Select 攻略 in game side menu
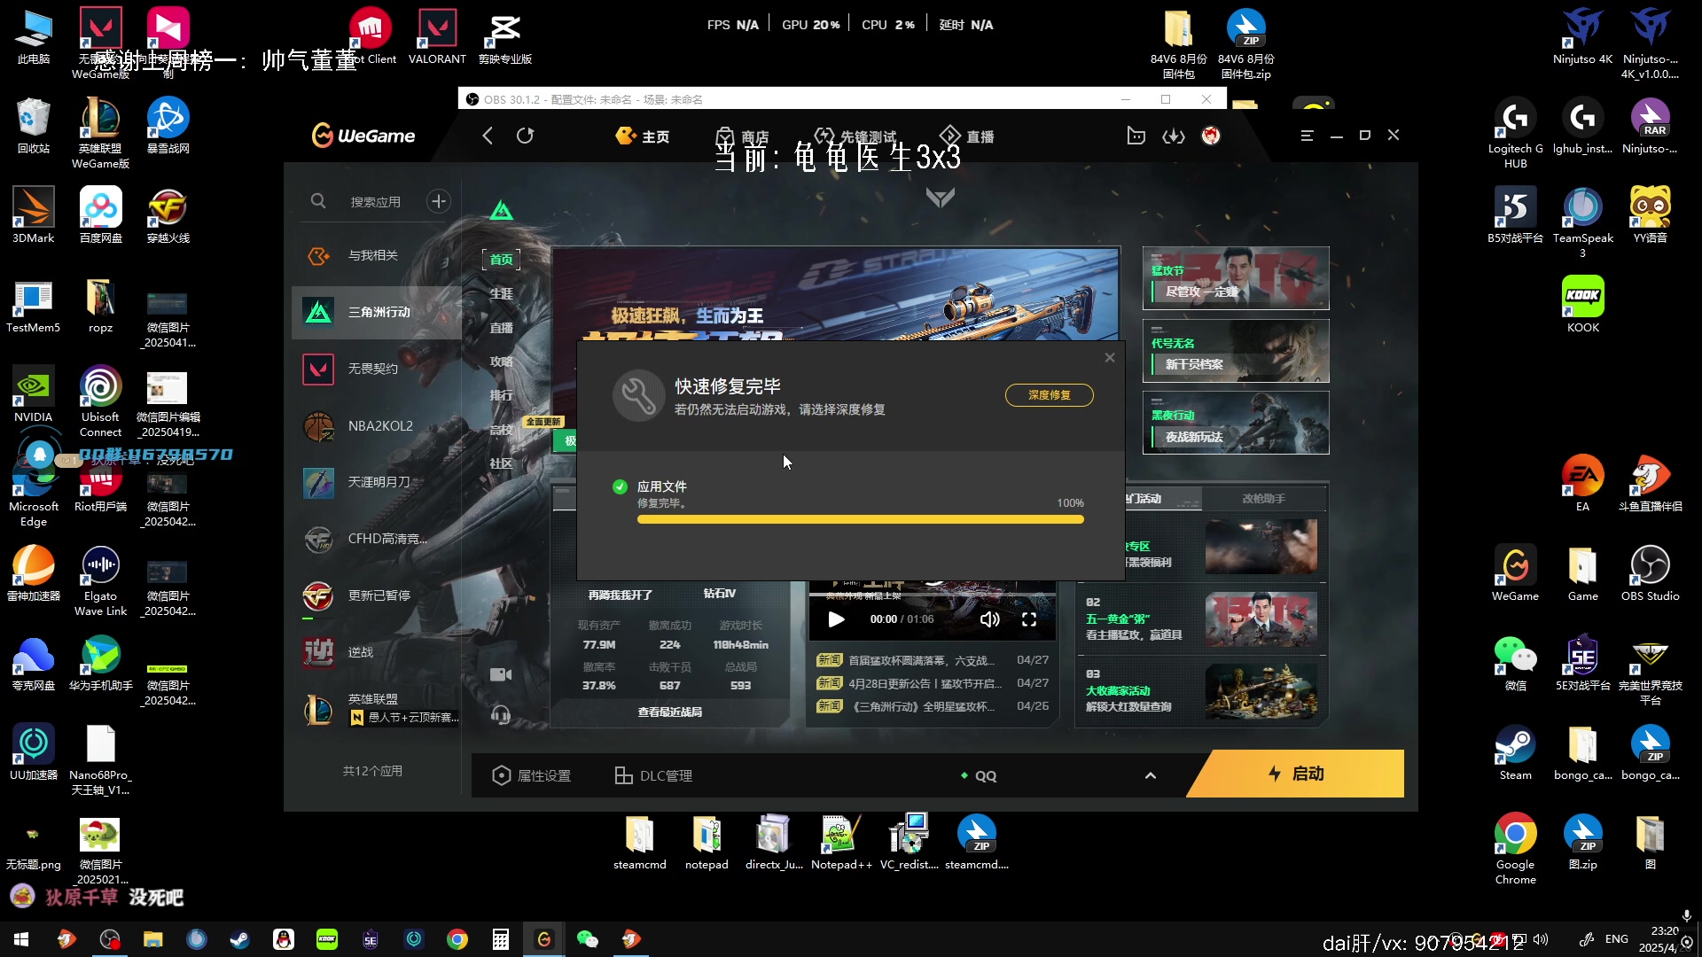 [x=502, y=362]
